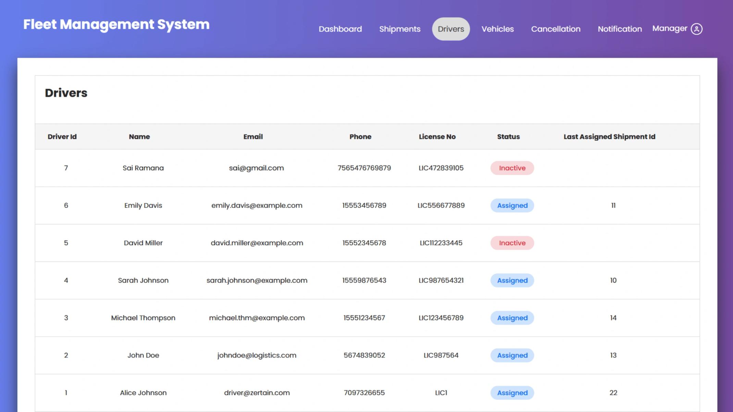Click Sai Ramana's Inactive status badge
The image size is (733, 412).
coord(512,168)
